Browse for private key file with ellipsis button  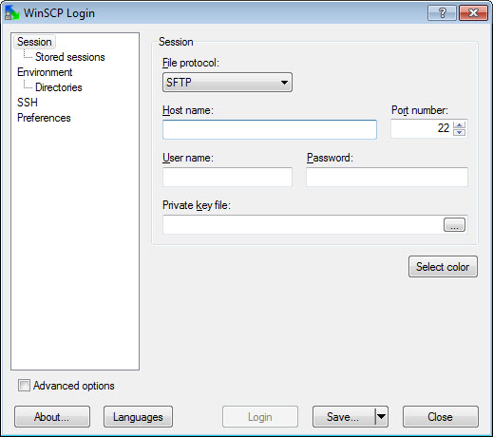[454, 224]
